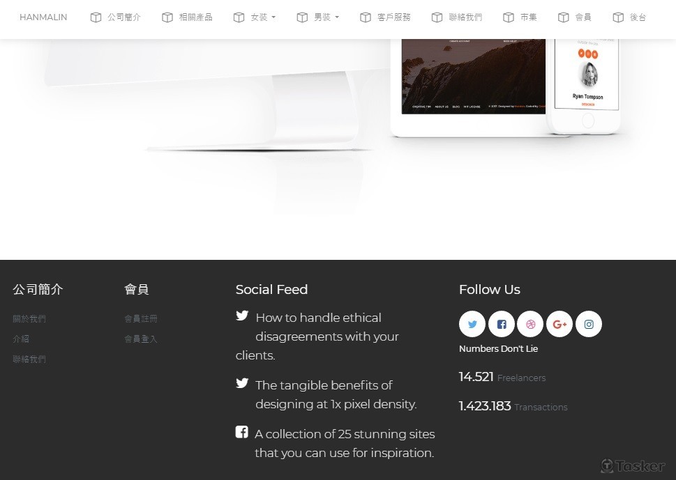Click the Twitter round icon under Follow Us
The height and width of the screenshot is (480, 676).
(472, 324)
